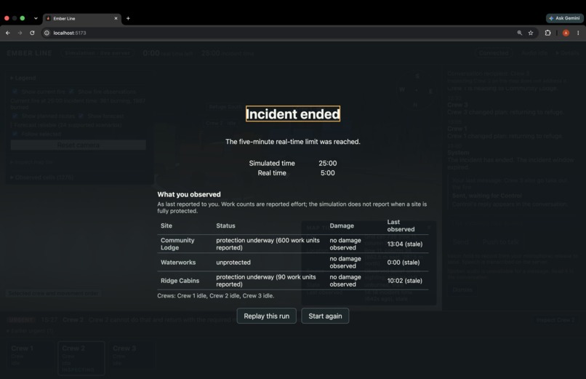Click the Simulated time value 25:00
The height and width of the screenshot is (379, 586).
[327, 164]
